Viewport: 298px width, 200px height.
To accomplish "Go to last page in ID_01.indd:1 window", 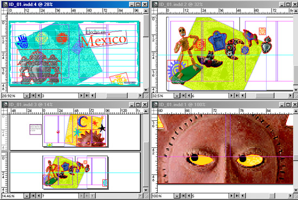I will tap(237, 196).
